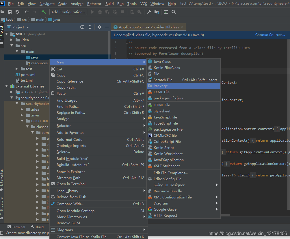The width and height of the screenshot is (290, 239).
Task: Click Paste in the context menu
Action: (98, 94)
